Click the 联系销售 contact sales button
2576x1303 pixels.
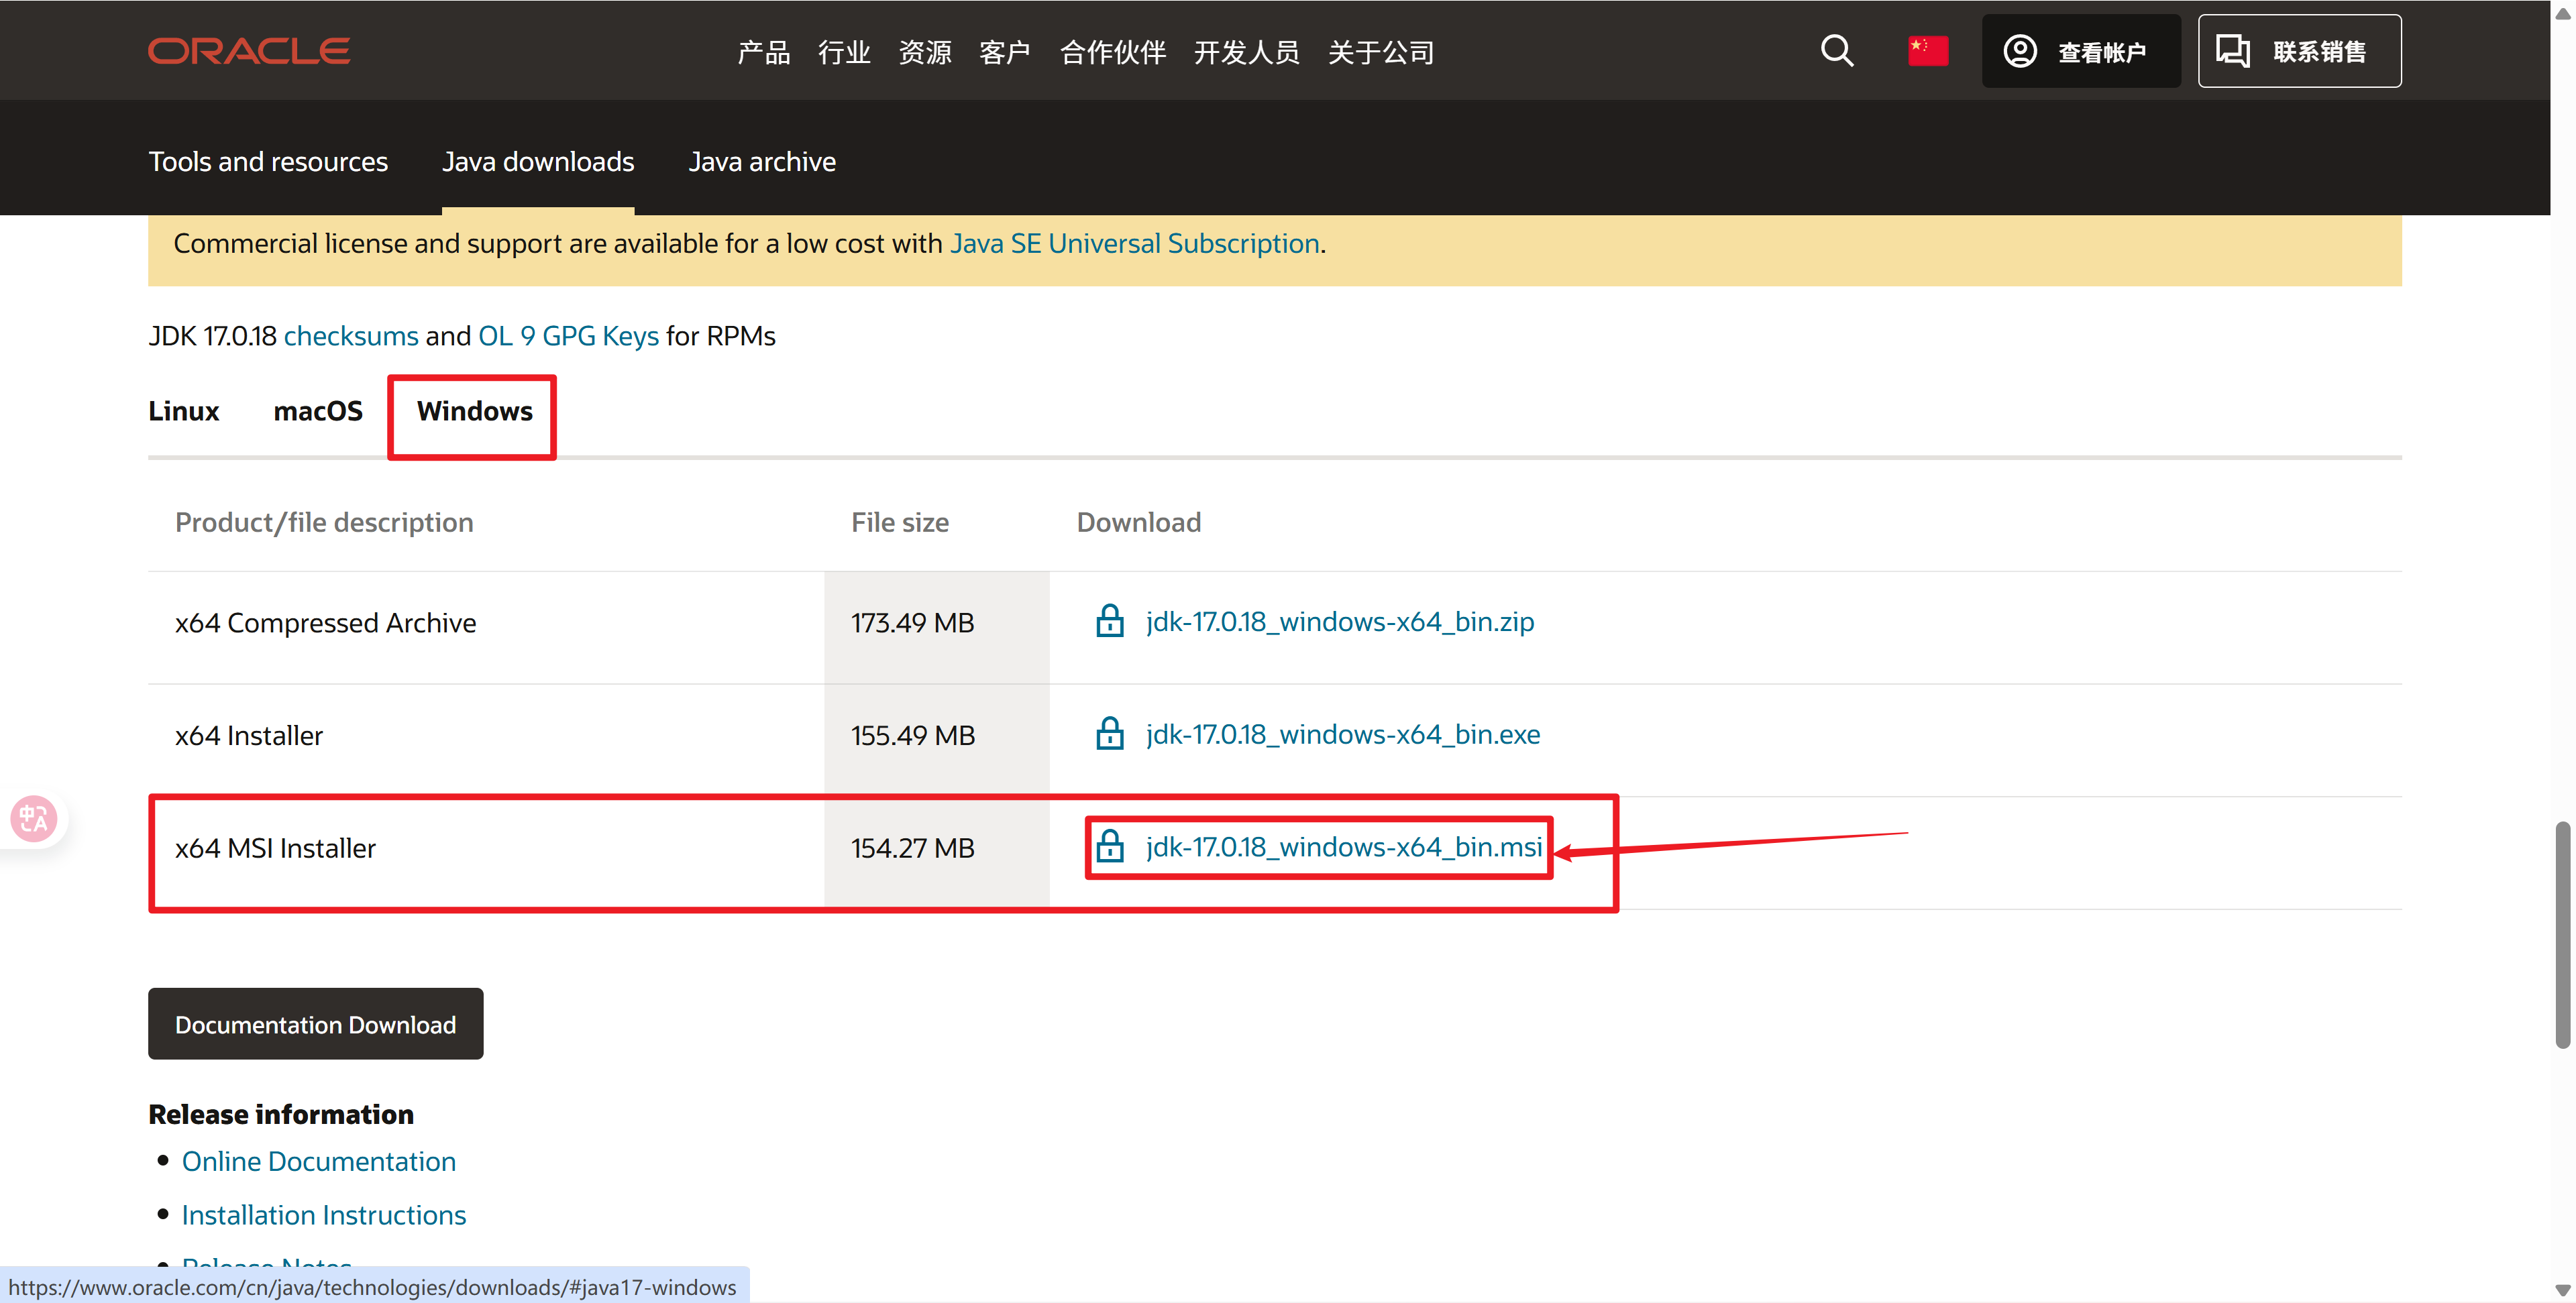point(2299,51)
